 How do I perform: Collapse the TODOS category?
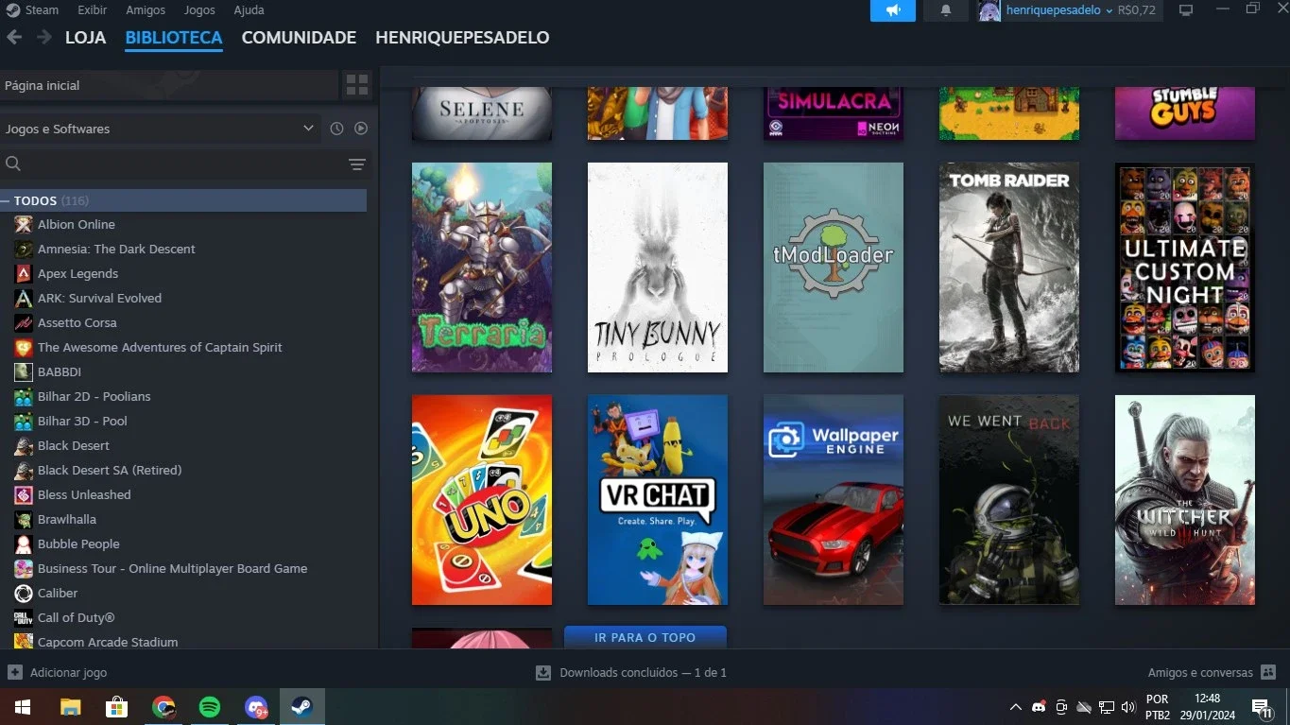[x=6, y=201]
